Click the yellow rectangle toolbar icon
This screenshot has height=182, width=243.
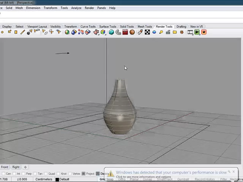16,32
